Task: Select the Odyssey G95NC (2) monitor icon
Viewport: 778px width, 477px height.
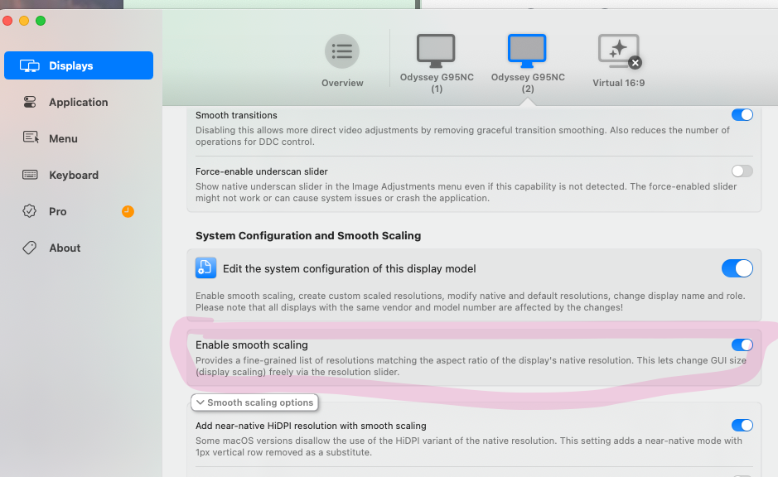Action: pos(527,51)
